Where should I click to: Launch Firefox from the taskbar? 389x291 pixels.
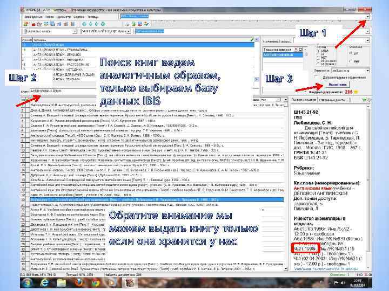(79, 282)
